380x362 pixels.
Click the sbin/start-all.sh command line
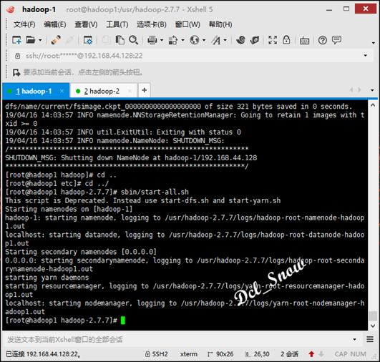click(x=97, y=192)
